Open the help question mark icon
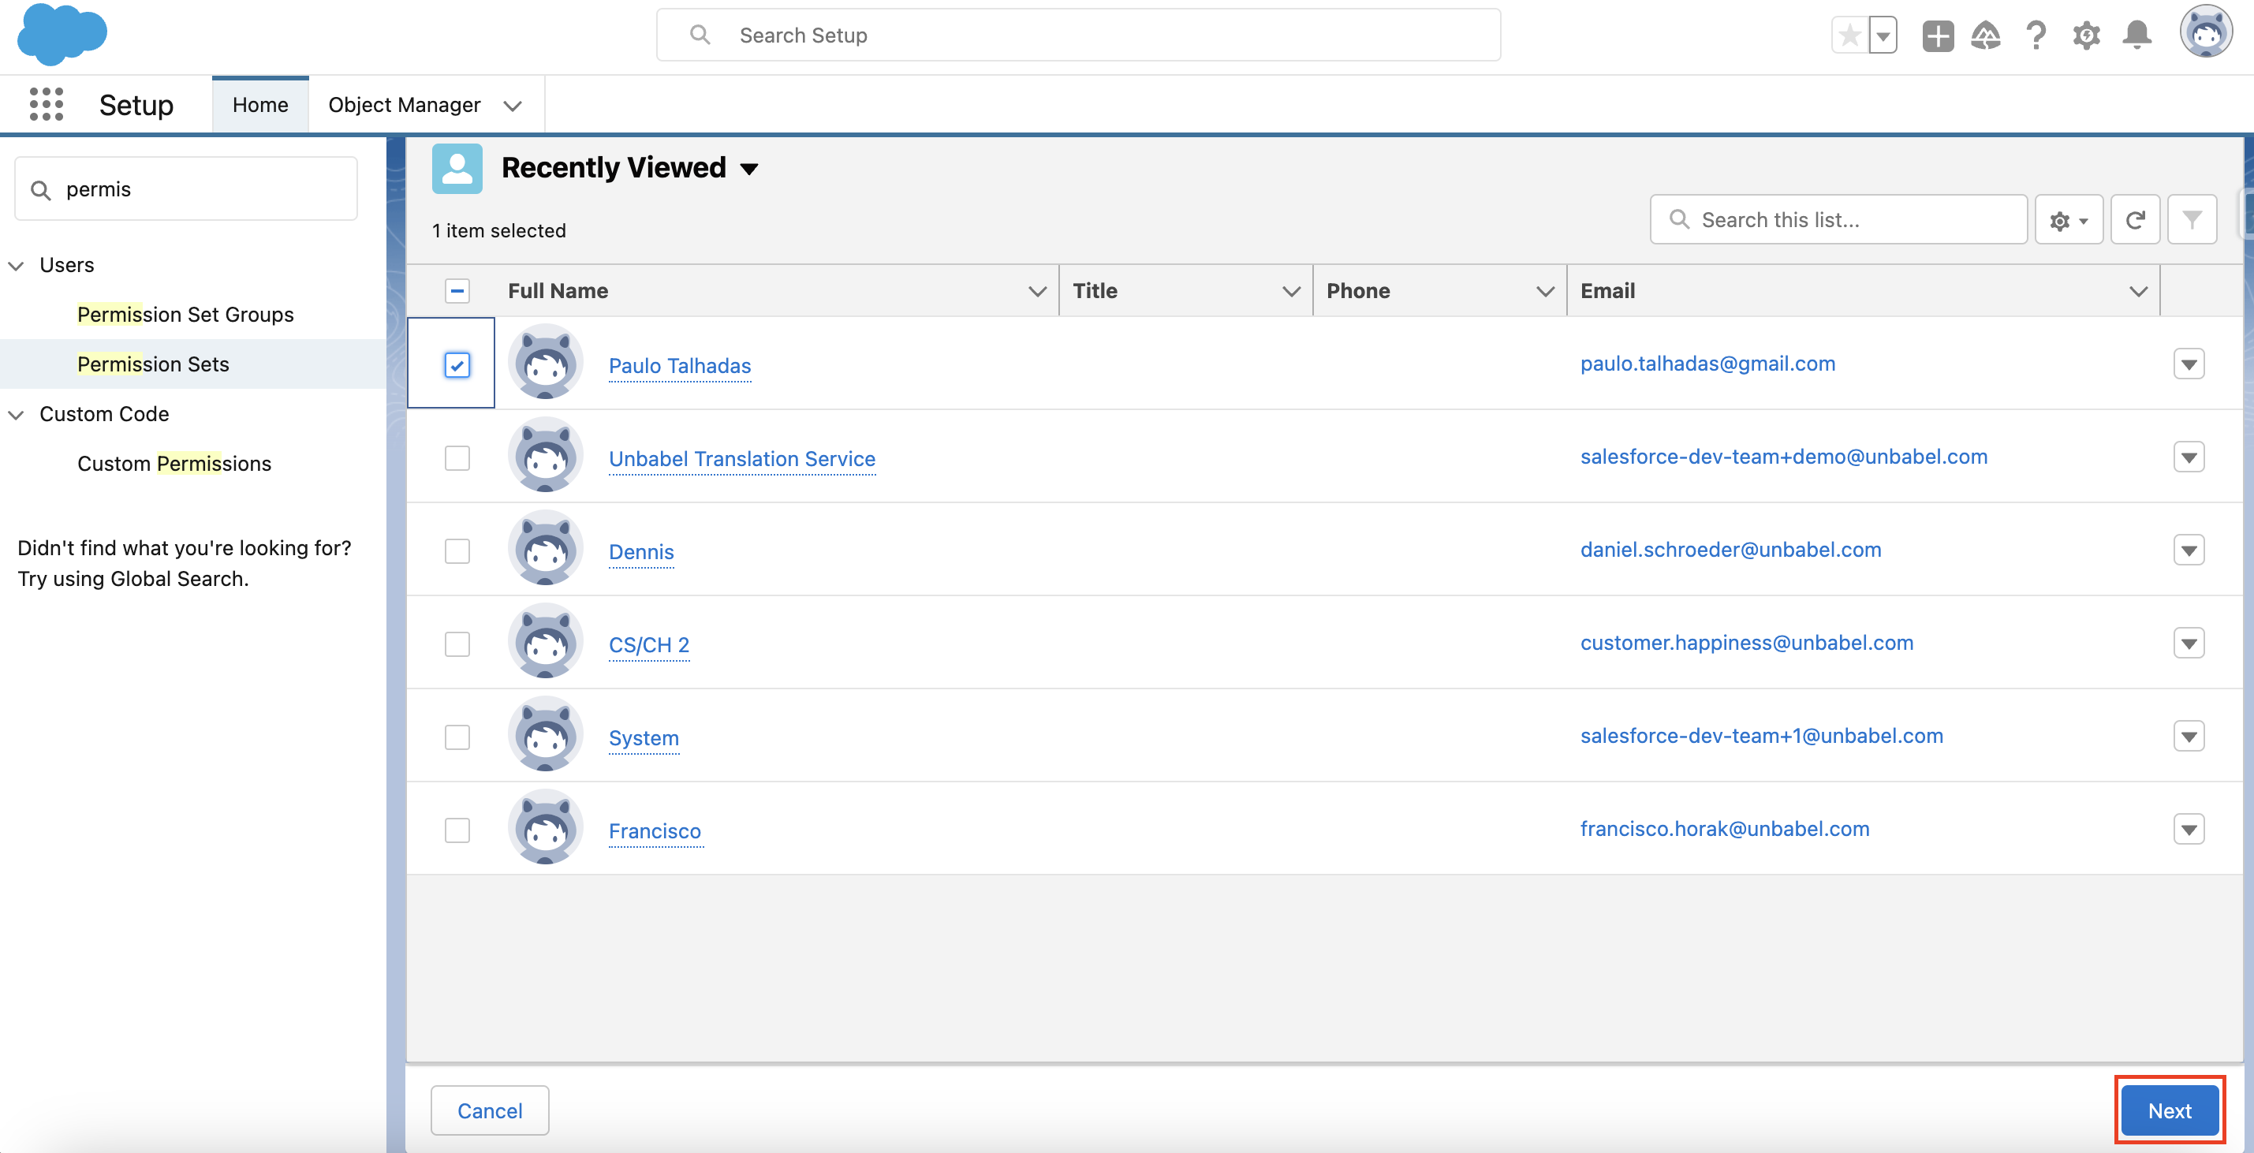2254x1153 pixels. [x=2036, y=35]
